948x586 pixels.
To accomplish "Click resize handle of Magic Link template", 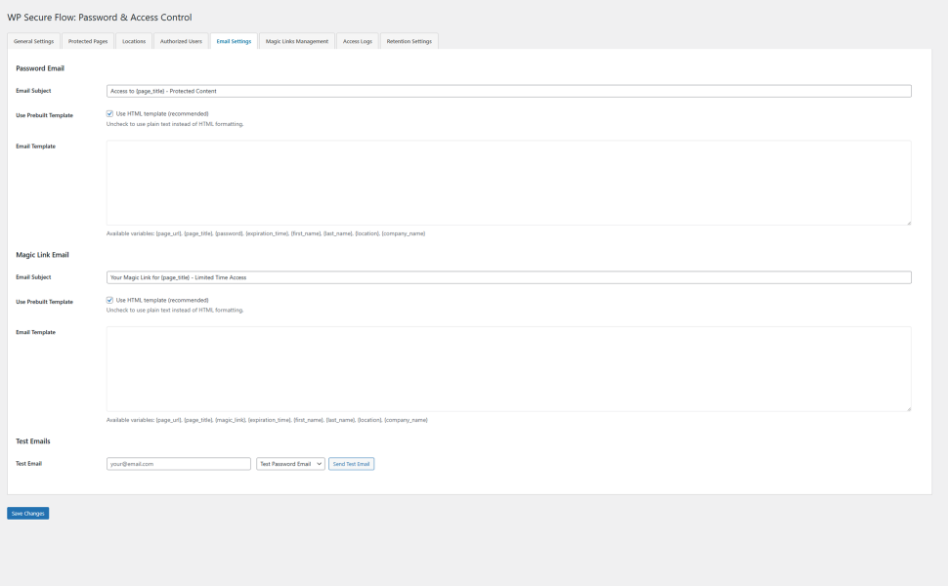I will coord(908,408).
